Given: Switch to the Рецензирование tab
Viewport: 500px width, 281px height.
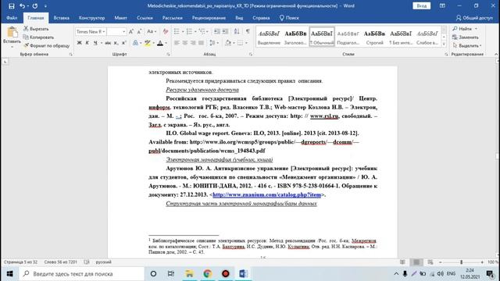Looking at the screenshot, I should [209, 18].
